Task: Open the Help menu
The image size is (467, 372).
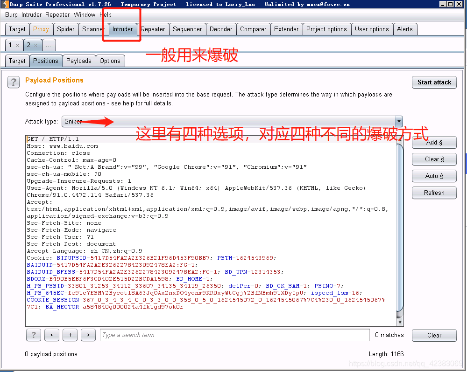Action: click(106, 14)
